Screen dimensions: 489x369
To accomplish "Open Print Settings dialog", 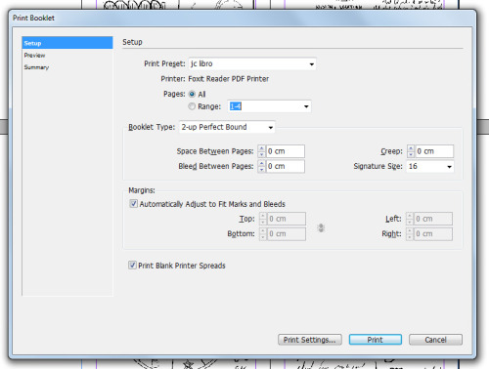I will tap(310, 340).
